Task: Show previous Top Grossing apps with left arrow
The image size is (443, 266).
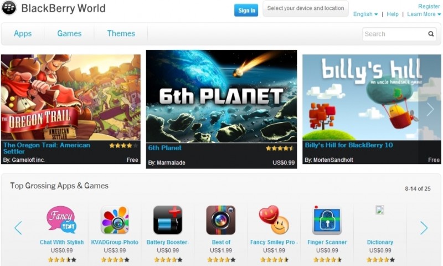Action: coord(18,228)
